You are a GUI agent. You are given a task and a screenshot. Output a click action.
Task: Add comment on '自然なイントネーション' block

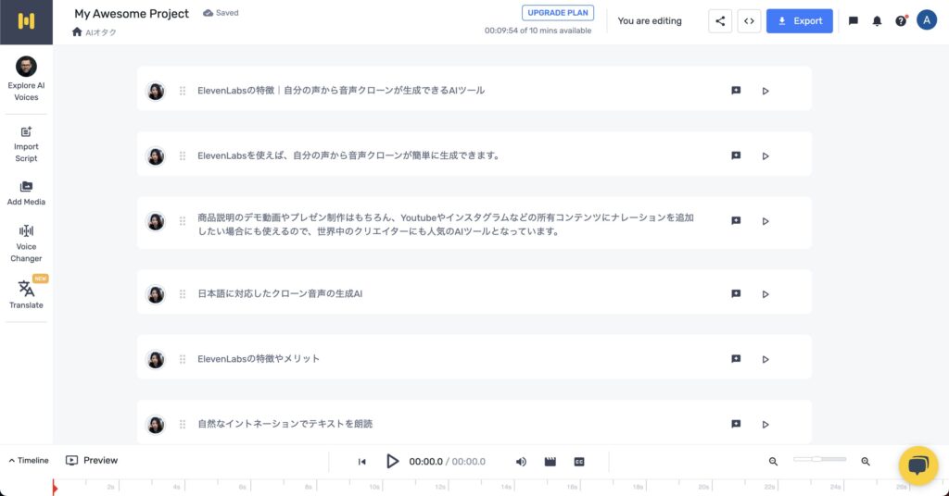[x=736, y=424]
